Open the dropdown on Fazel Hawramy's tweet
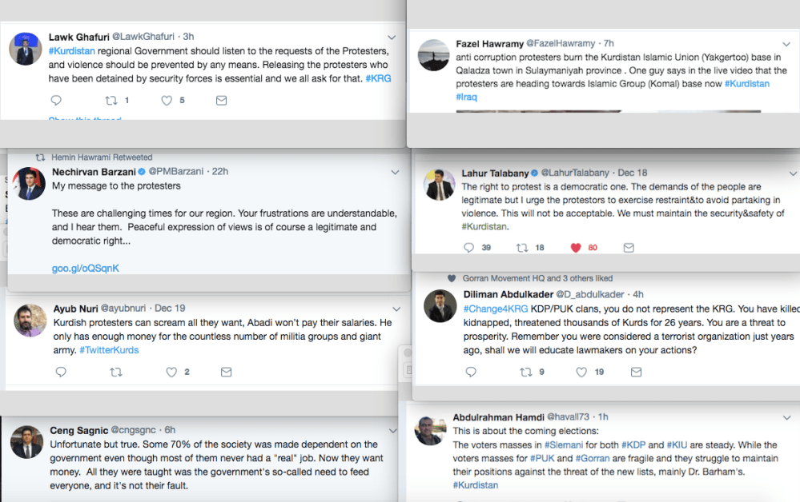The height and width of the screenshot is (502, 800). 786,43
